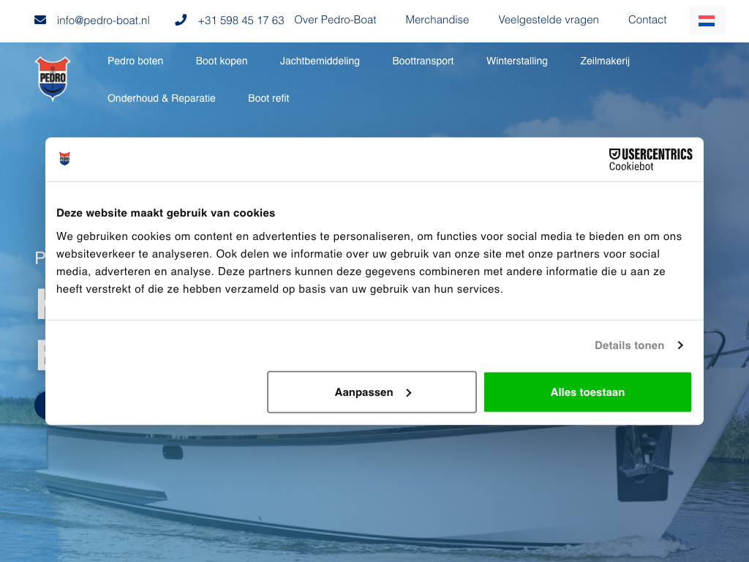Call the +31 598 45 17 63 number
Viewport: 749px width, 562px height.
click(x=241, y=20)
